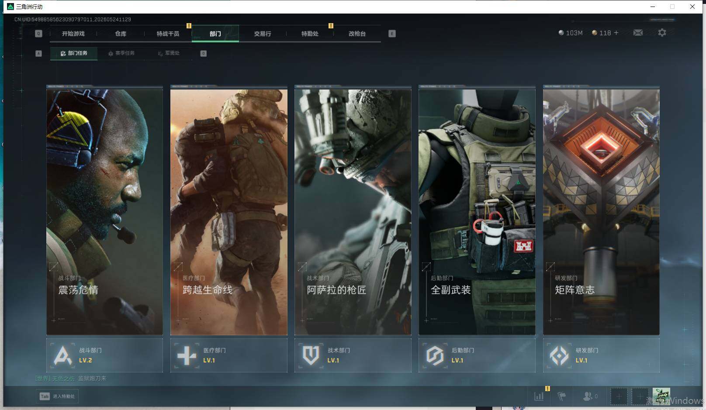Viewport: 706px width, 410px height.
Task: Click the second empty squad slot plus
Action: click(640, 396)
